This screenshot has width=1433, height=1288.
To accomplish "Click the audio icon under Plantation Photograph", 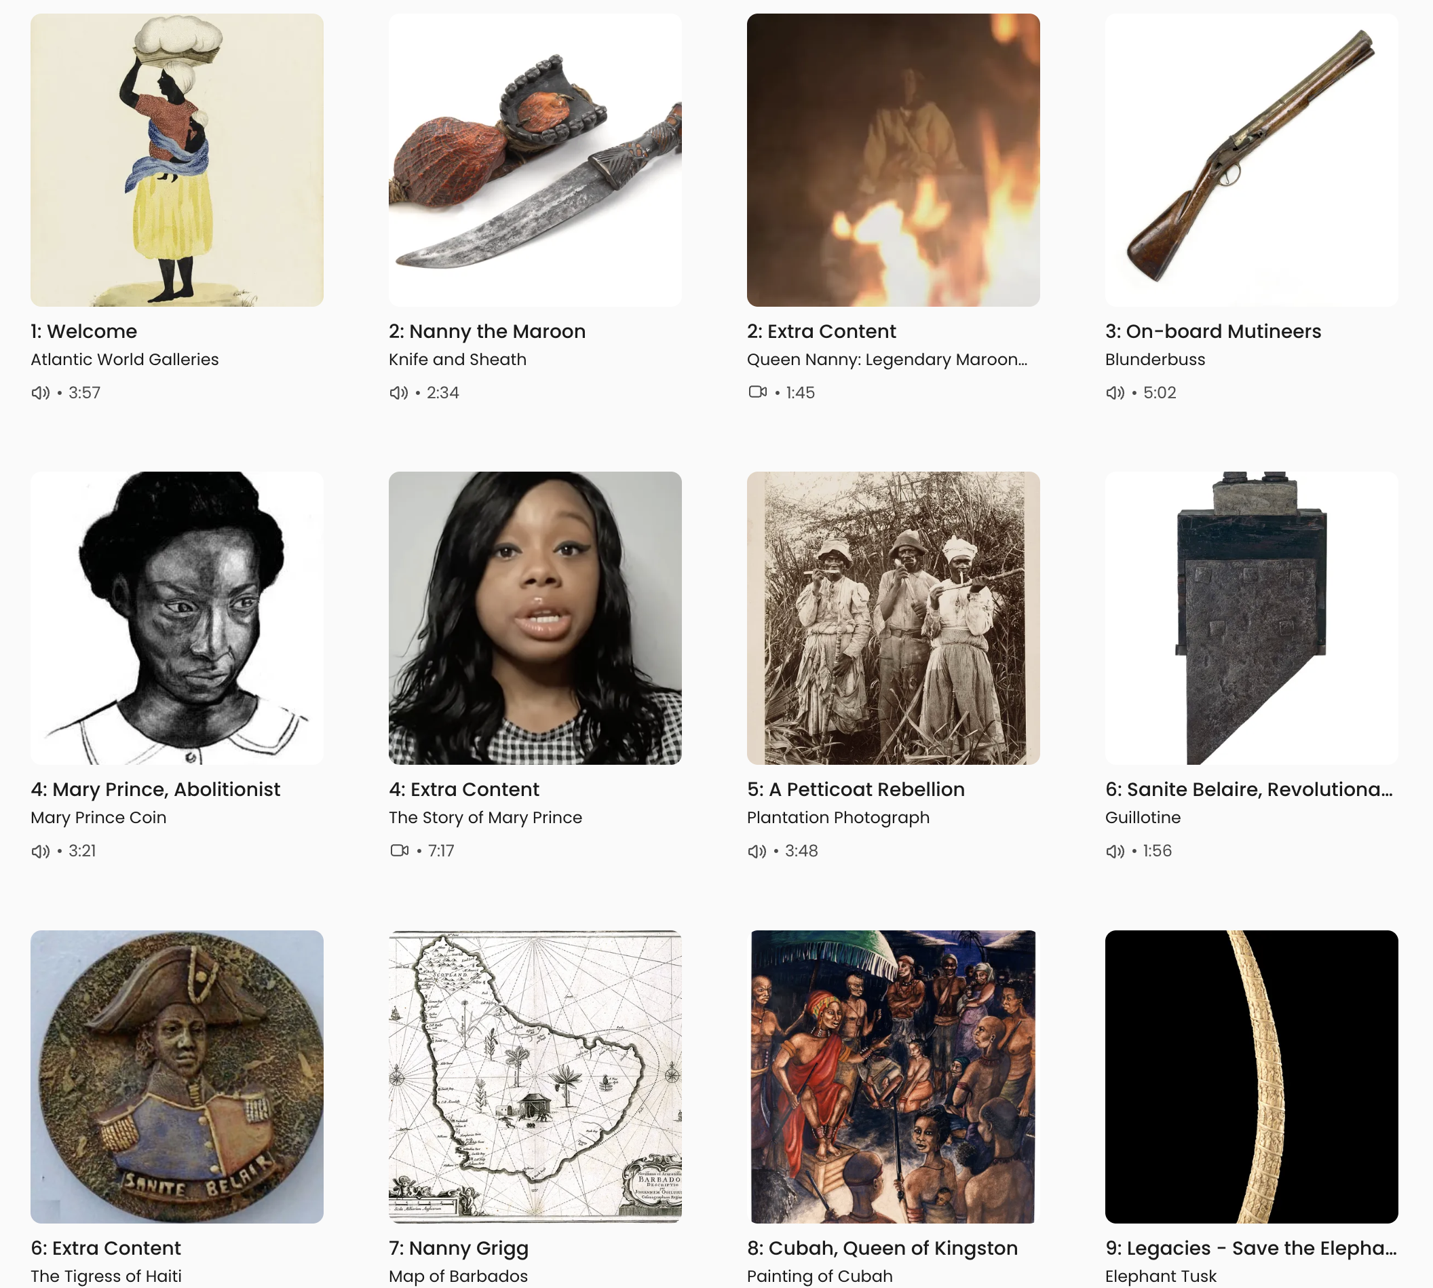I will point(757,851).
